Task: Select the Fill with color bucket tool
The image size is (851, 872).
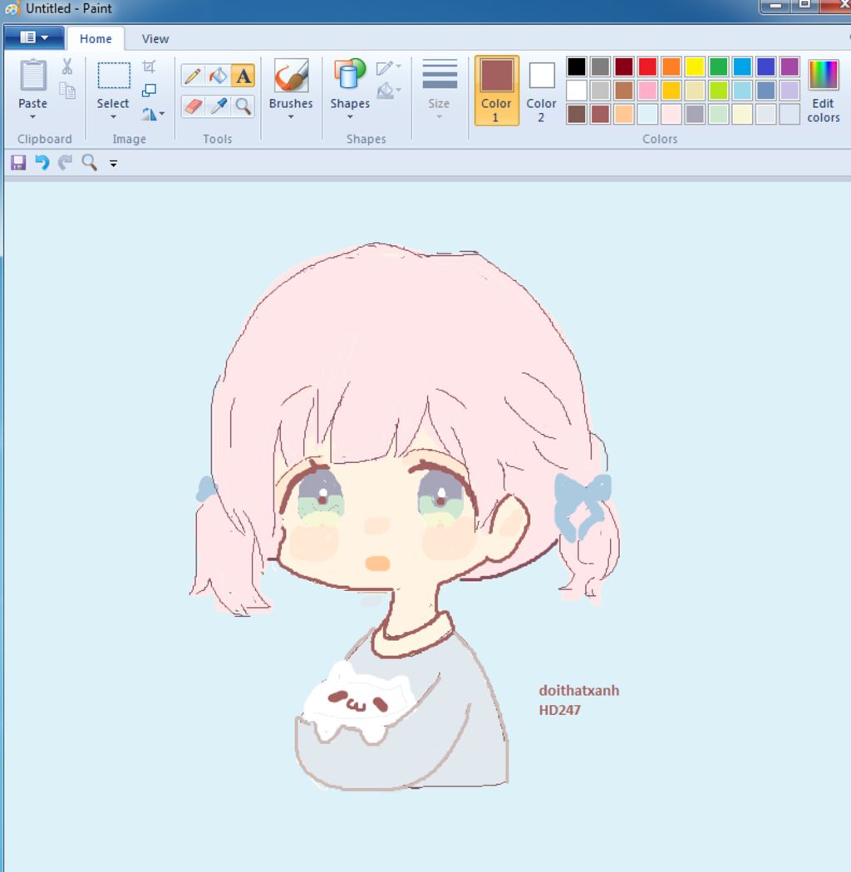Action: [x=218, y=76]
